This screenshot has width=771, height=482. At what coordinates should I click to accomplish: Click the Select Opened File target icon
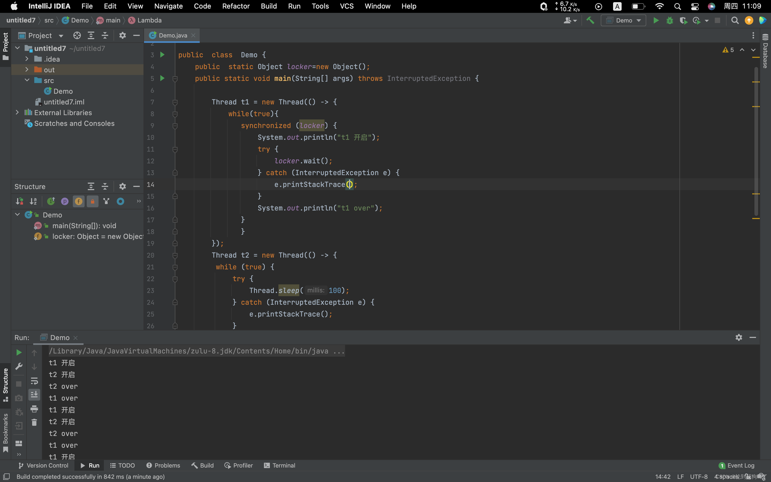tap(77, 35)
